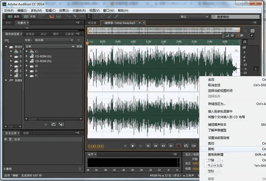Image resolution: width=266 pixels, height=181 pixels.
Task: Click the Fast Forward transport button
Action: [163, 146]
